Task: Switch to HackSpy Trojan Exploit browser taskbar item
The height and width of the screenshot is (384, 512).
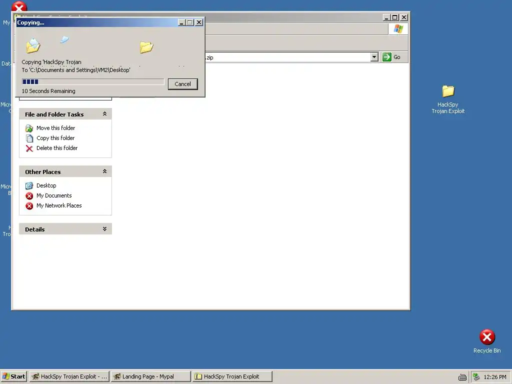Action: (x=69, y=376)
